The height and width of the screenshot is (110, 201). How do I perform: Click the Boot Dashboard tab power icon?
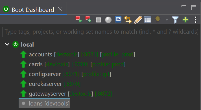(6, 9)
